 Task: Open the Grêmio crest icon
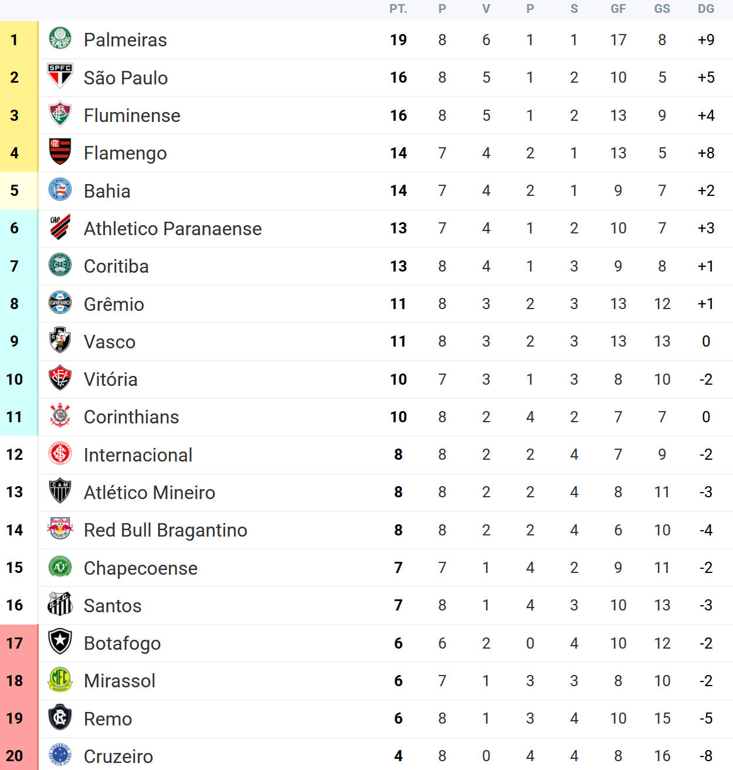coord(60,303)
